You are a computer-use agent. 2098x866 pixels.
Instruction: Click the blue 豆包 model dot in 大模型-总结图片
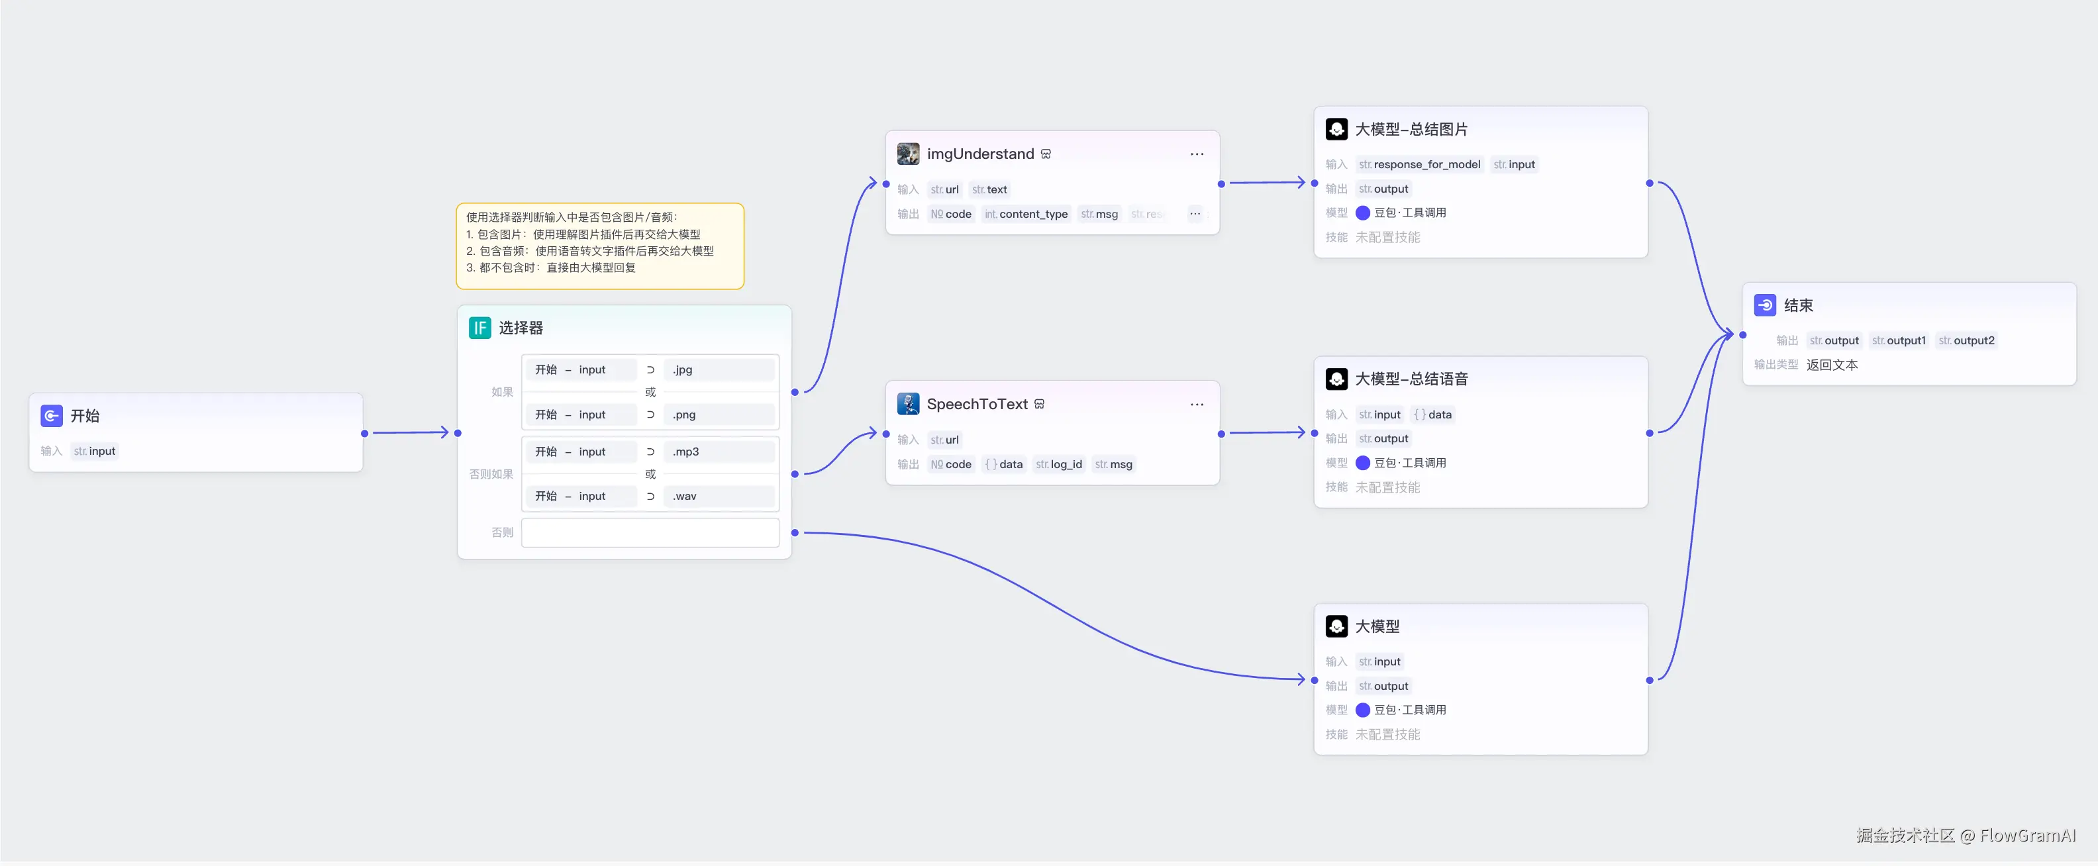(1362, 213)
